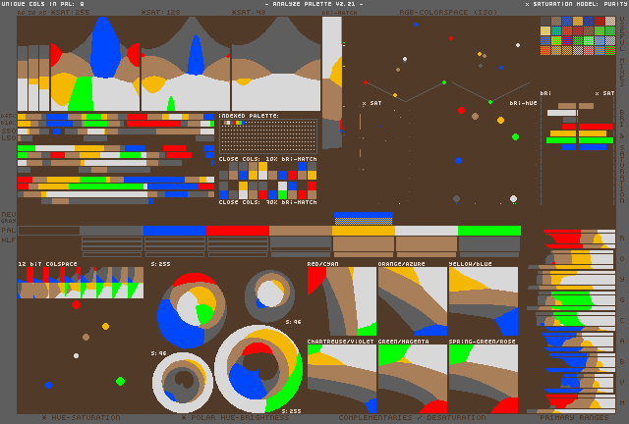The width and height of the screenshot is (629, 424).
Task: Pick the dark brown first swatch in PAL row
Action: tap(49, 231)
